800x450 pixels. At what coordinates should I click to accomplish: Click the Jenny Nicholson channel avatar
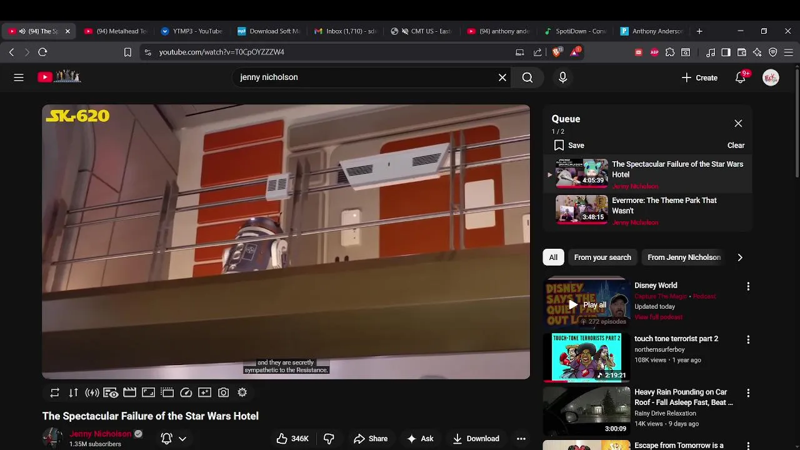pos(52,438)
